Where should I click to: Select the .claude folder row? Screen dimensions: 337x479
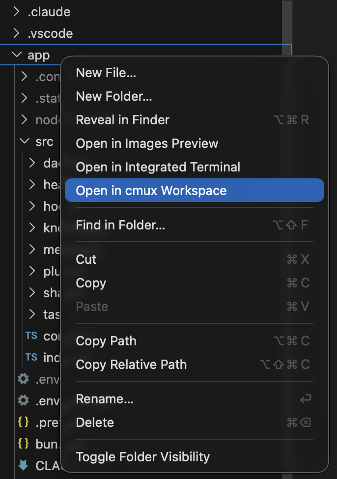pyautogui.click(x=140, y=12)
